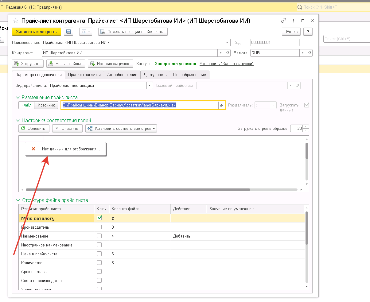Click the Установить "Запрет загрузки" link
Screen dimensions: 370x302
(227, 64)
